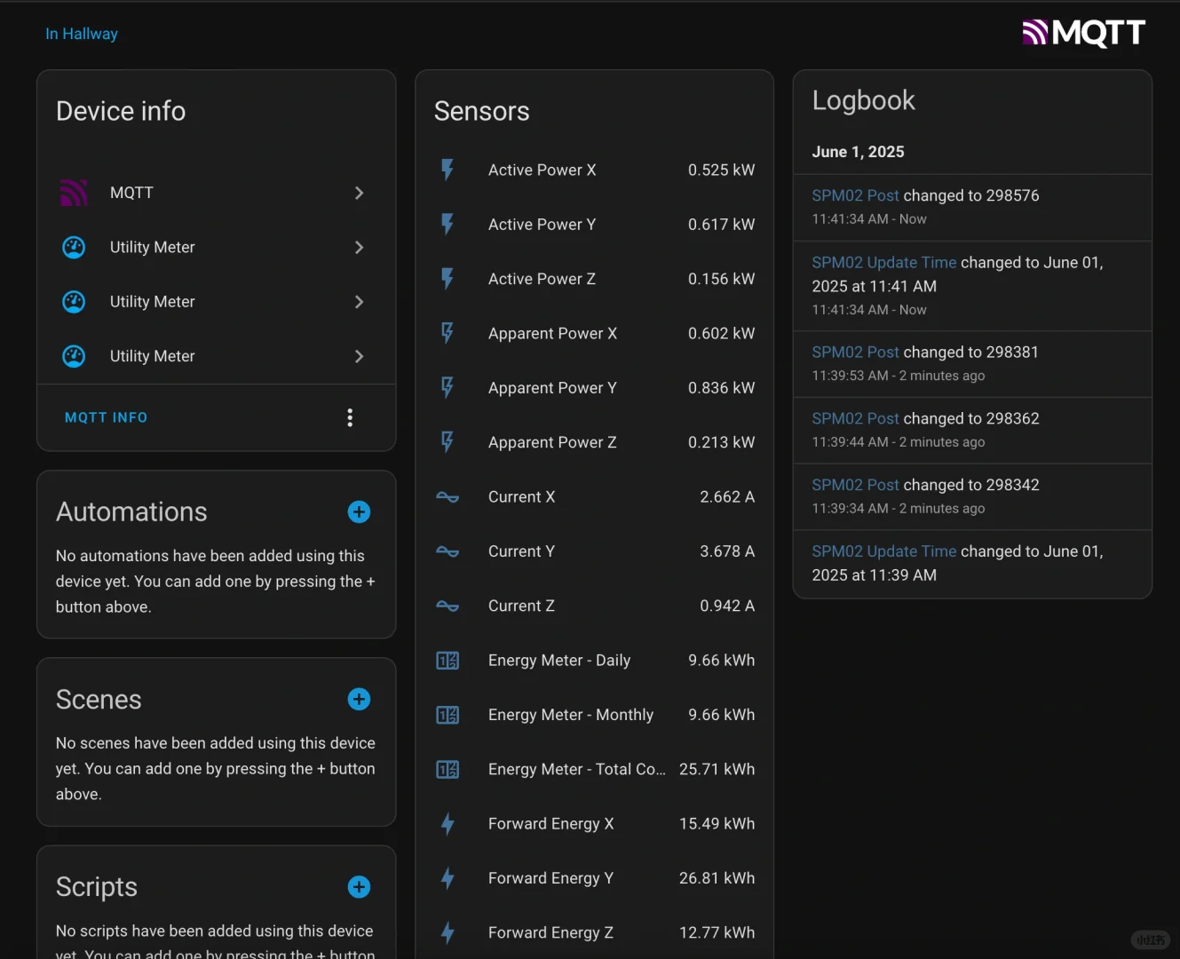1180x959 pixels.
Task: Click the Current Y sine-wave icon
Action: (447, 551)
